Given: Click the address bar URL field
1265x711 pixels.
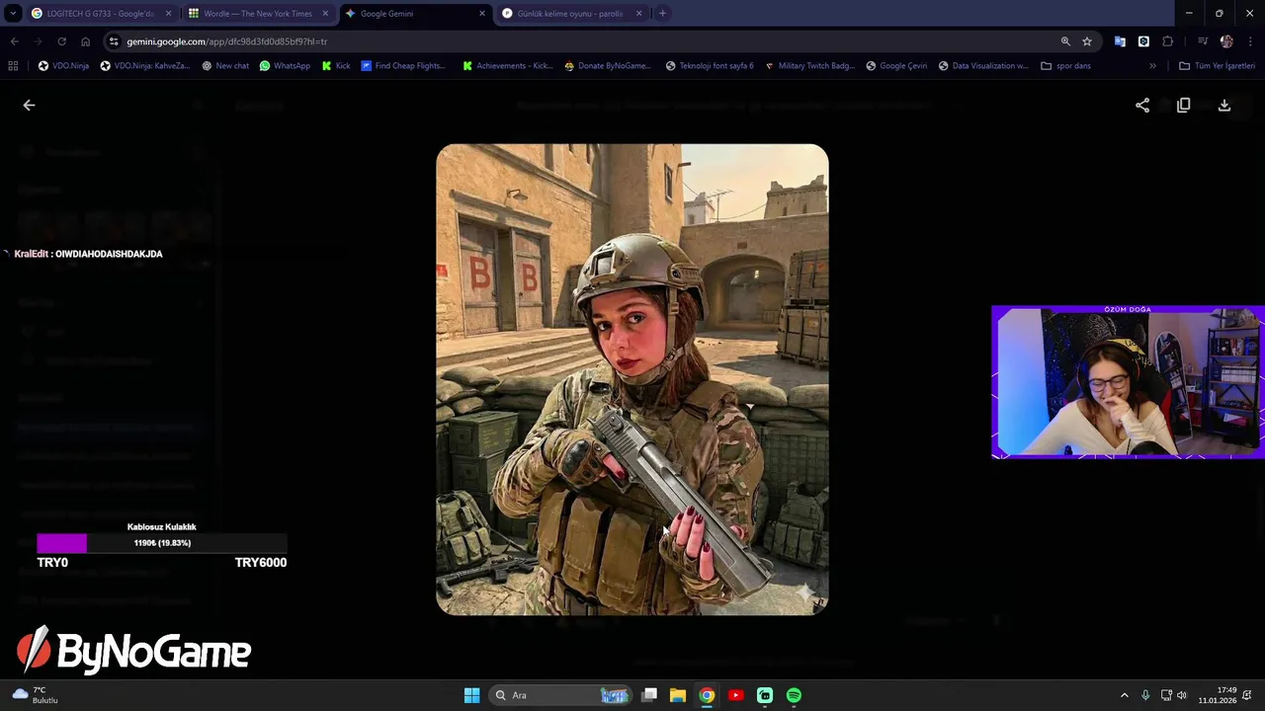Looking at the screenshot, I should coord(583,41).
